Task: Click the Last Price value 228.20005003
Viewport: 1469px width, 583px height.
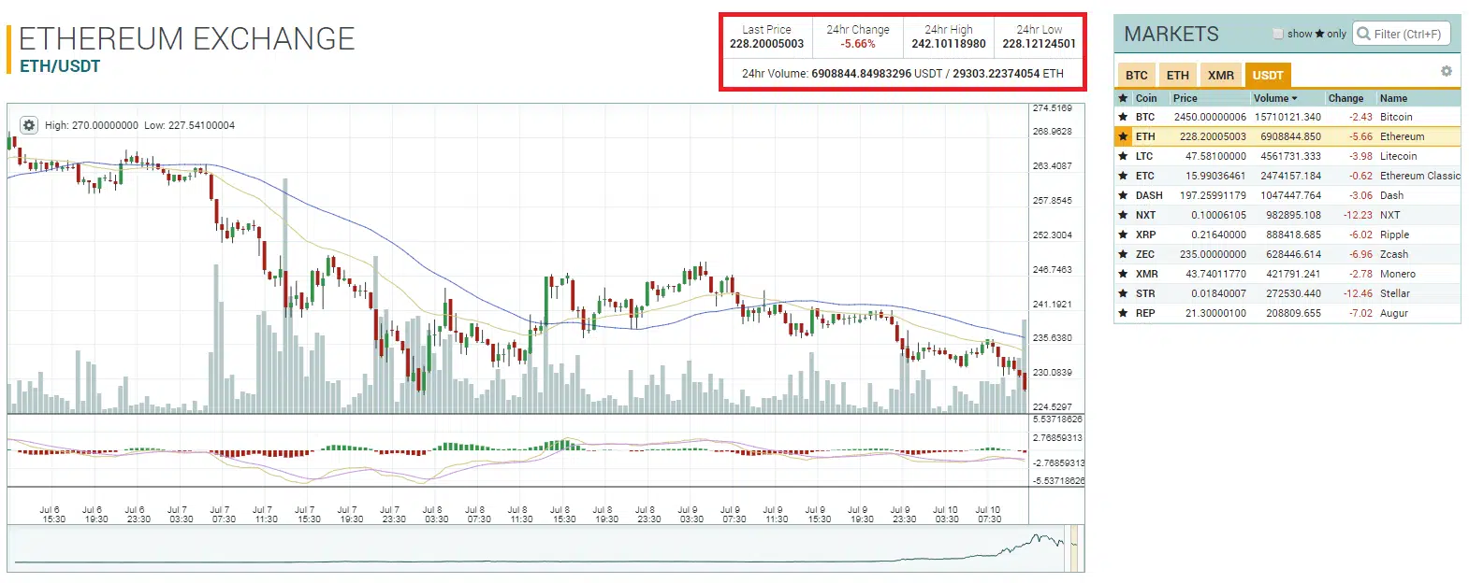Action: tap(766, 44)
